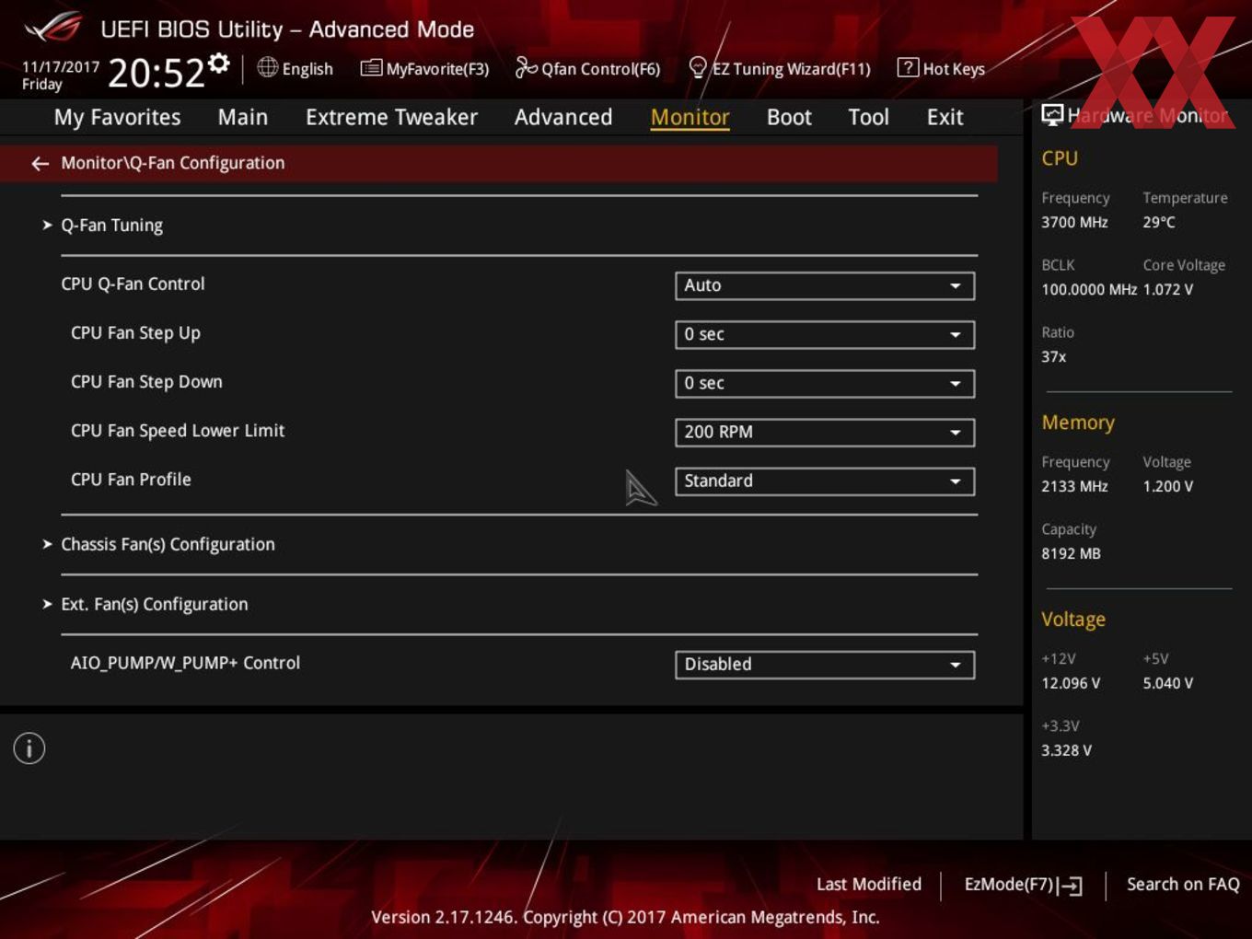Screen dimensions: 1252x939
Task: Switch to My Favorites tab
Action: tap(117, 117)
